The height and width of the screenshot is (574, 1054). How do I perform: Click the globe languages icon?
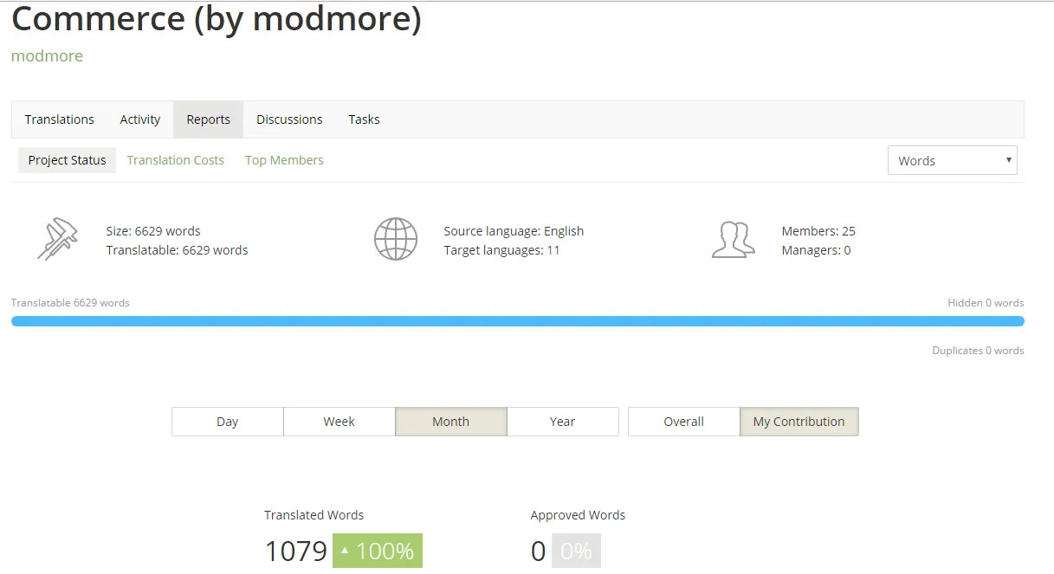click(396, 239)
